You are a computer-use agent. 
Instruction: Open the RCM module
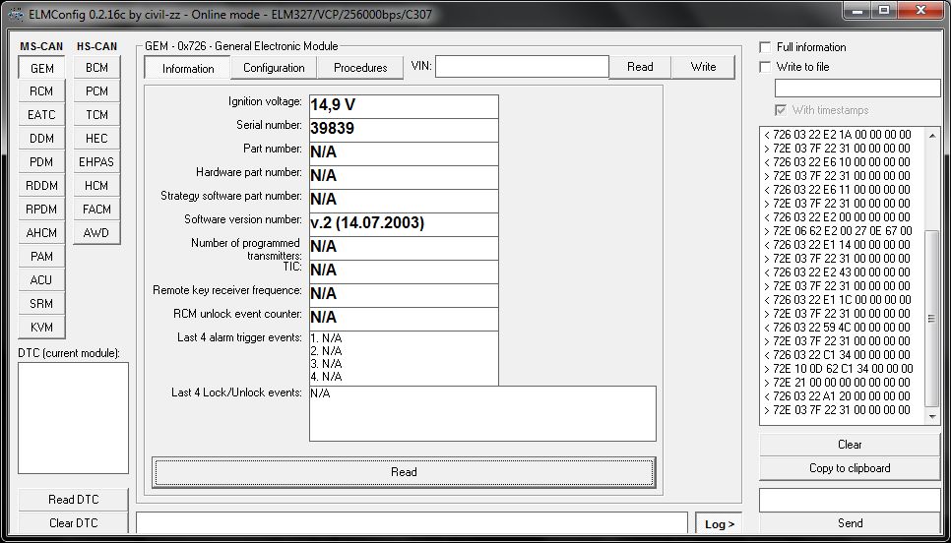click(x=41, y=91)
